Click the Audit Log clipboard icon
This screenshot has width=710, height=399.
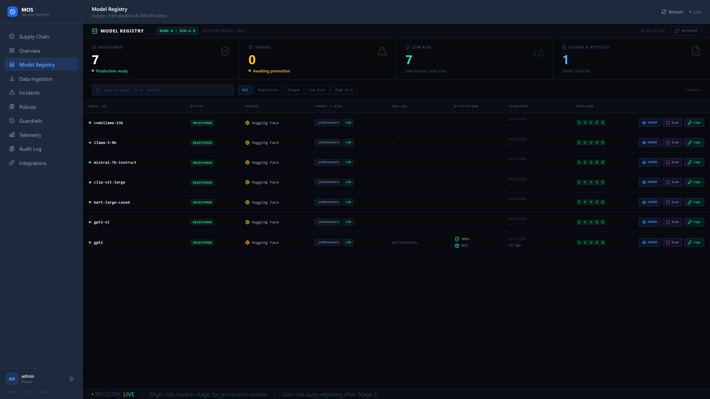12,149
